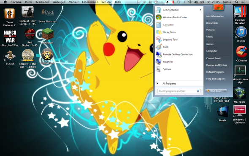Launch Minecraft from the desktop
Image resolution: width=249 pixels, height=156 pixels.
click(48, 34)
